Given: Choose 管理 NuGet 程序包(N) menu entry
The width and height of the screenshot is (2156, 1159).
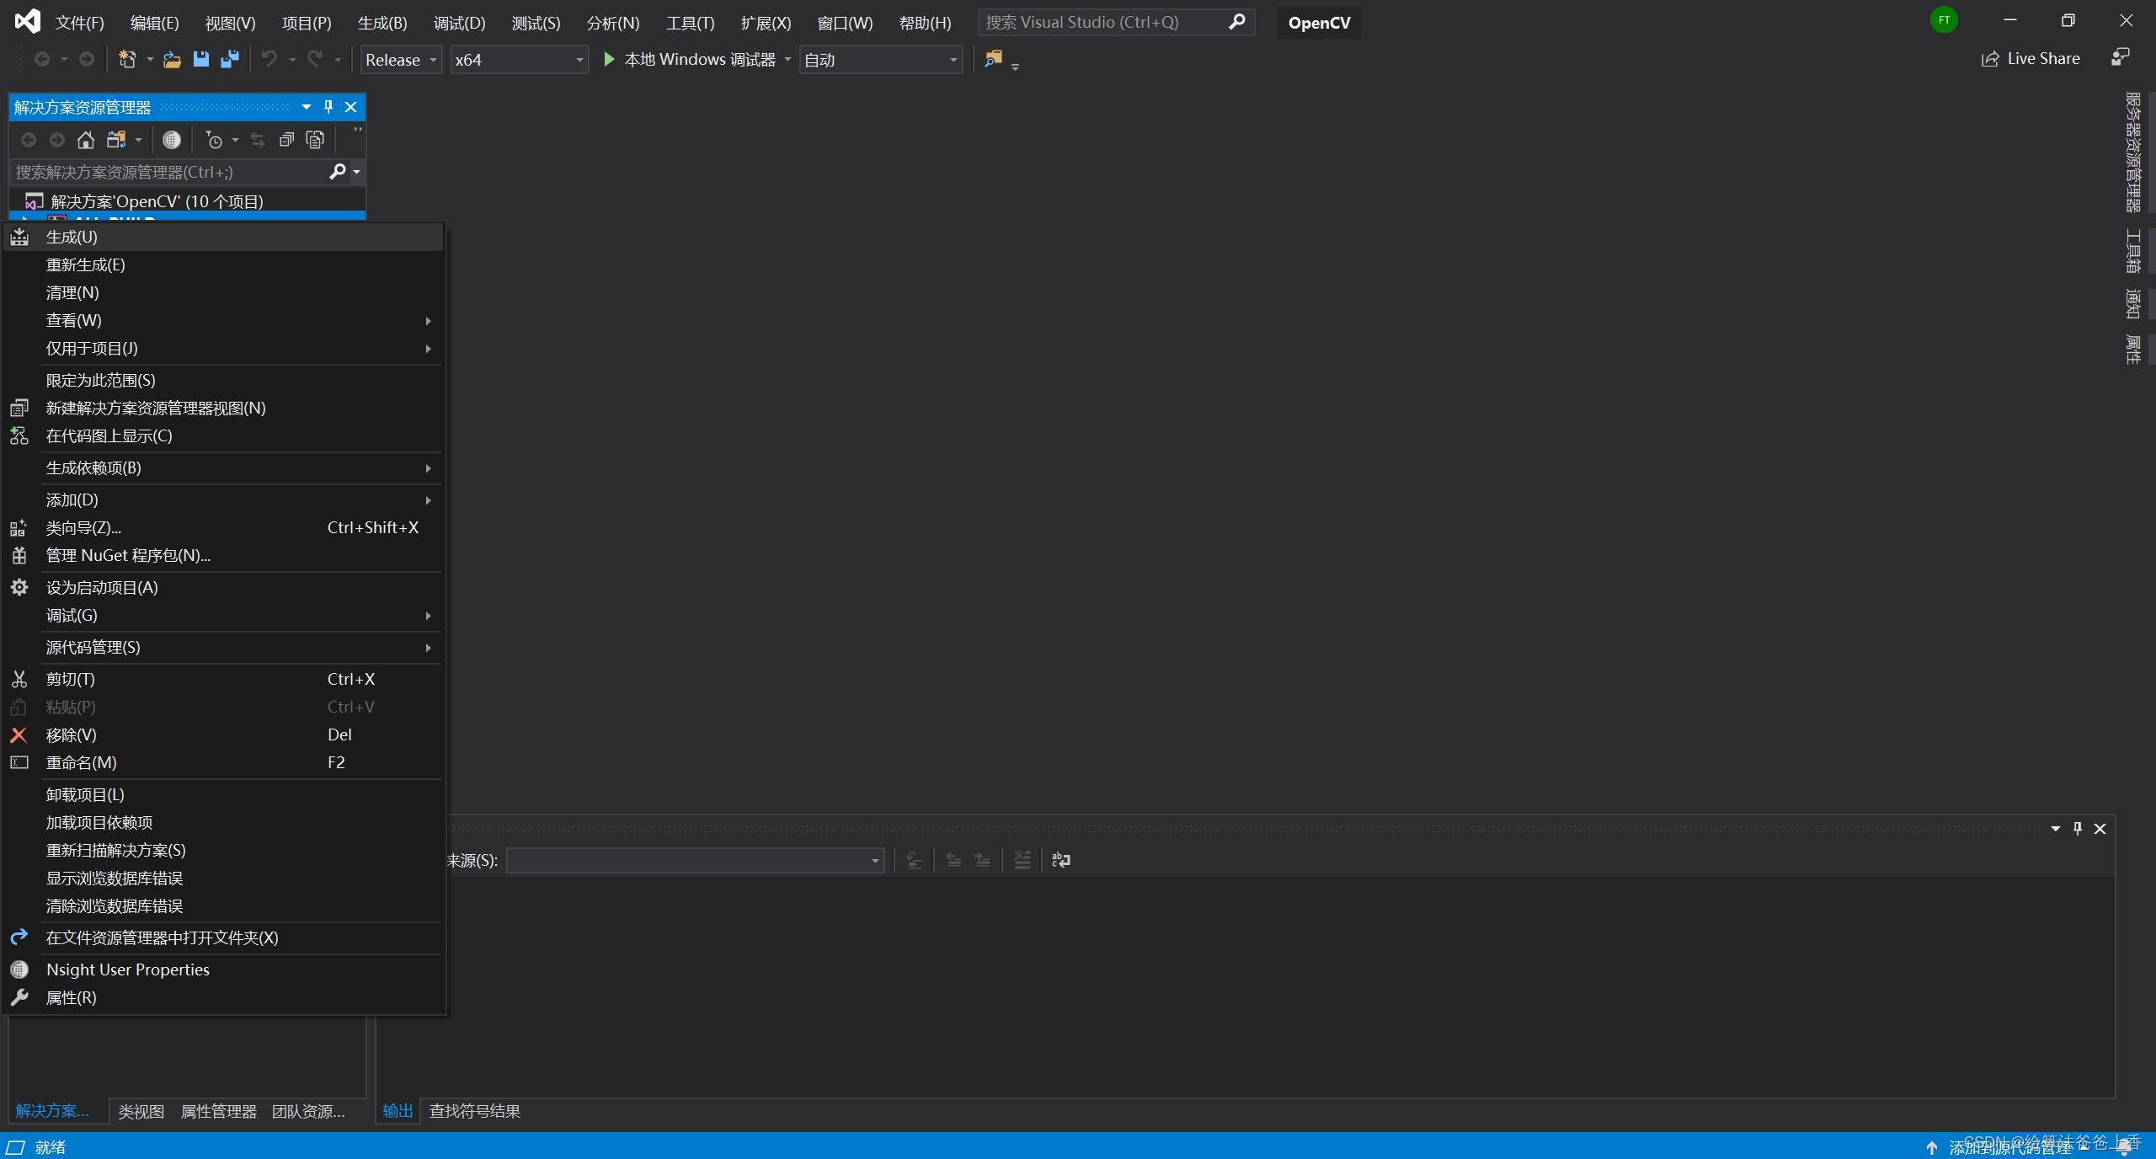Looking at the screenshot, I should [x=223, y=555].
